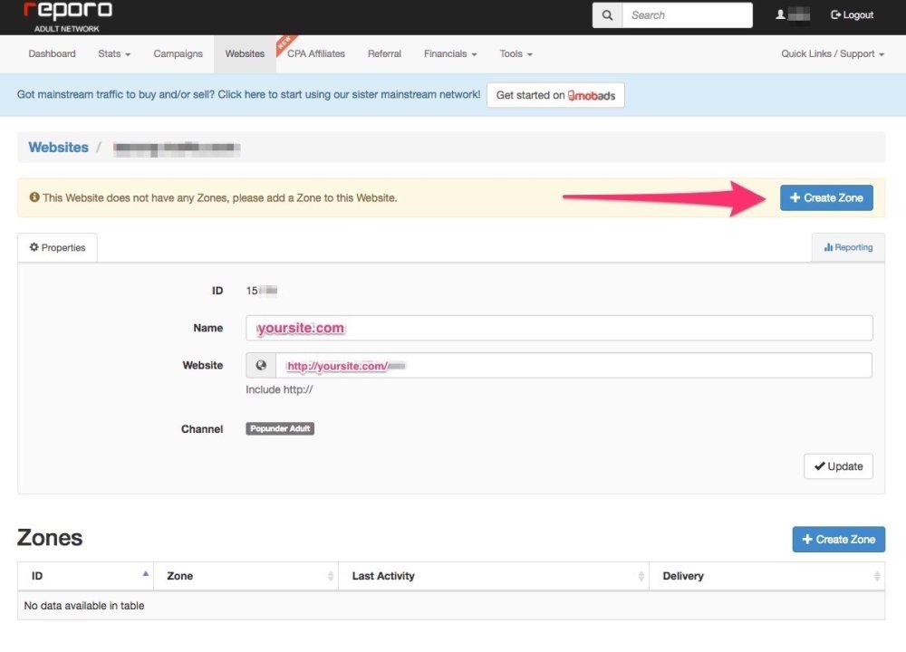Open the Dashboard menu item
This screenshot has width=906, height=652.
[52, 53]
